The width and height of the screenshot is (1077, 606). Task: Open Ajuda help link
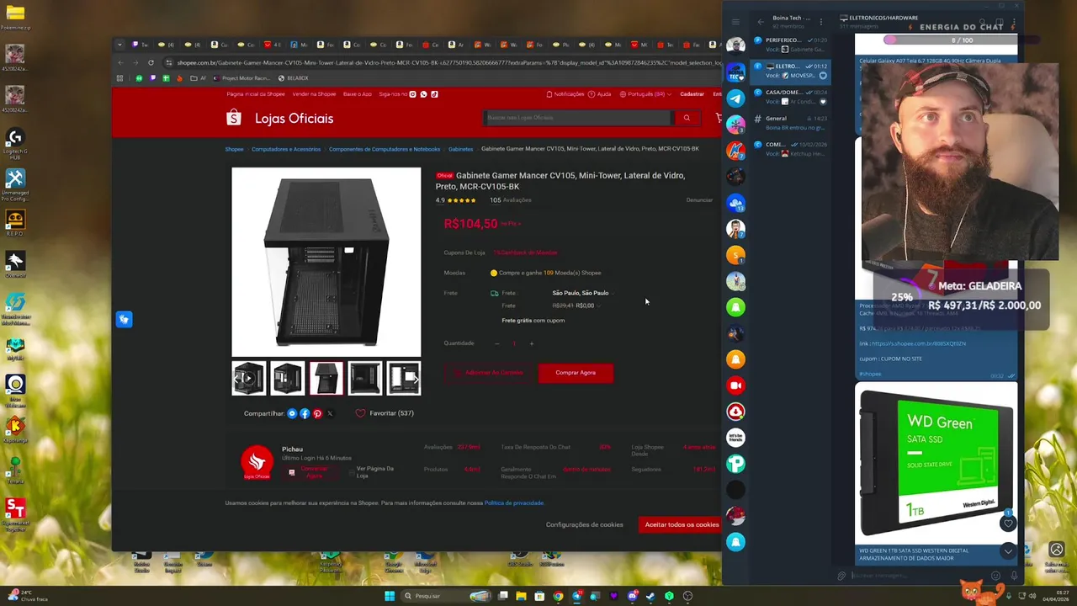coord(601,94)
